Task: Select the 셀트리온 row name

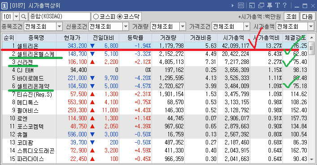Action: 28,46
